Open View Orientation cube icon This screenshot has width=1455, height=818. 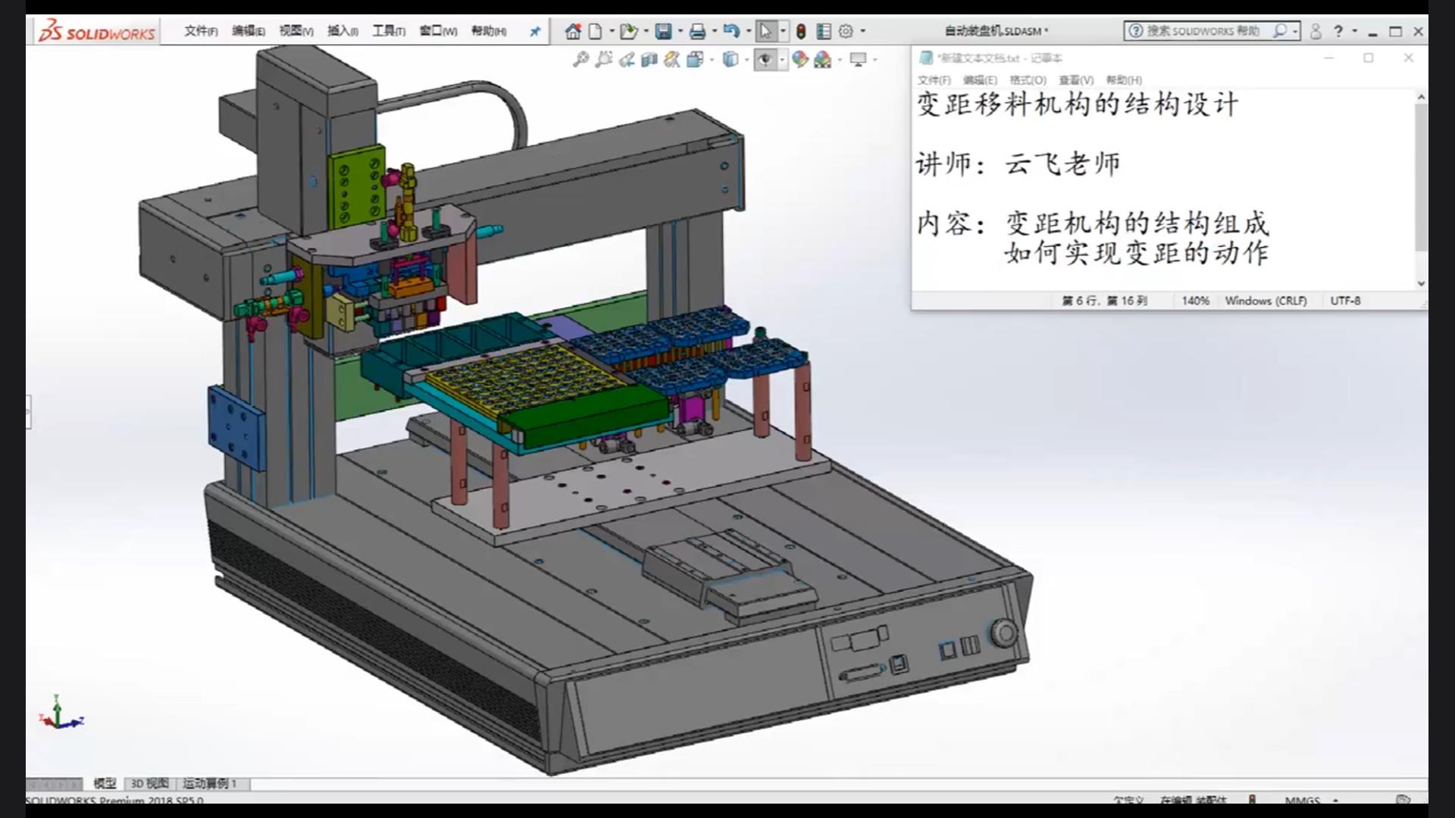(x=694, y=59)
